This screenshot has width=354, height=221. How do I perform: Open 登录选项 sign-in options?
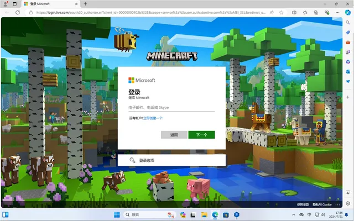(171, 160)
